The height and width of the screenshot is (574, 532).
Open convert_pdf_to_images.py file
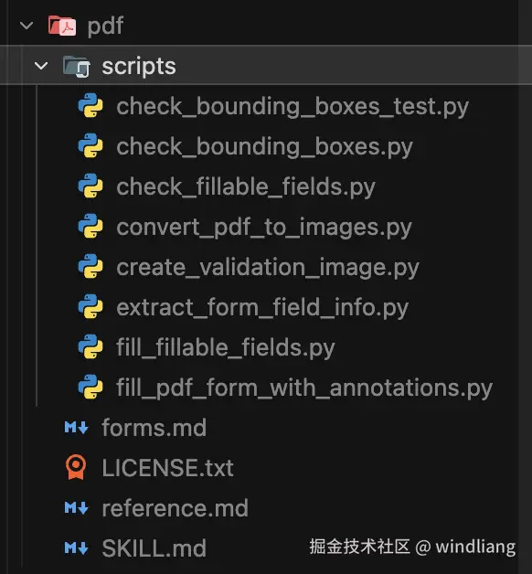(x=264, y=228)
